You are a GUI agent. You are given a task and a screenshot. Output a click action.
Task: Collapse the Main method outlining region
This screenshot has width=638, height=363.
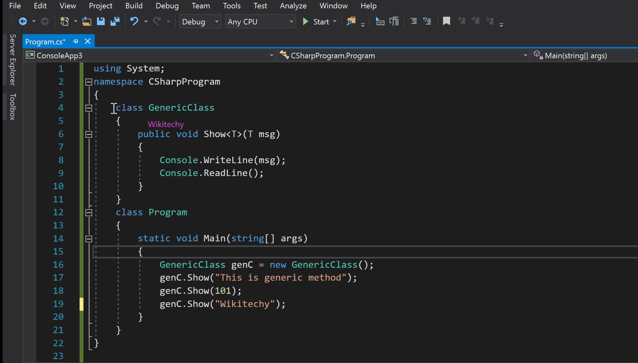[x=89, y=239]
